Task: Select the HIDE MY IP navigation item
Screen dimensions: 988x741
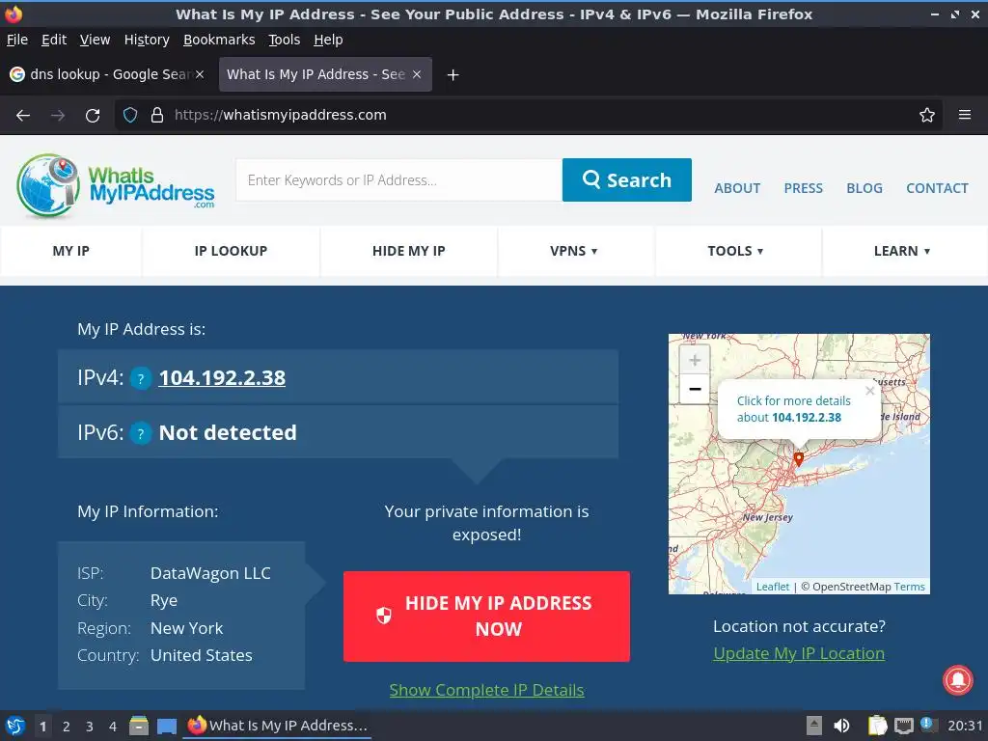Action: click(408, 251)
